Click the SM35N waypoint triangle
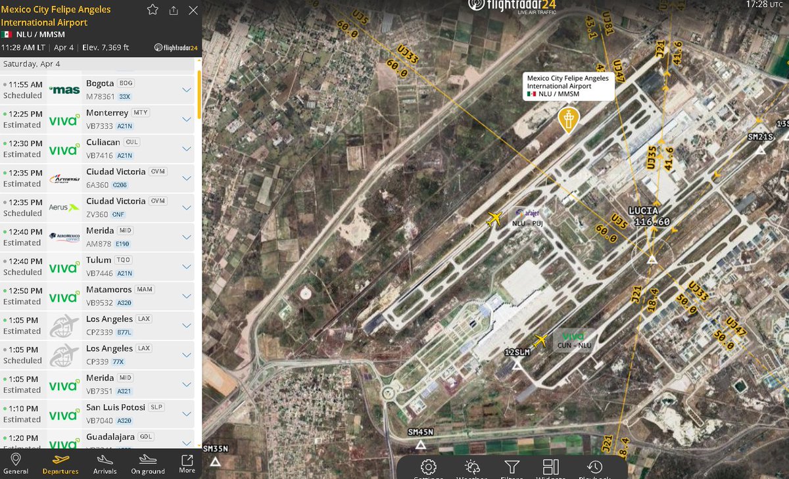The image size is (789, 479). click(x=215, y=461)
